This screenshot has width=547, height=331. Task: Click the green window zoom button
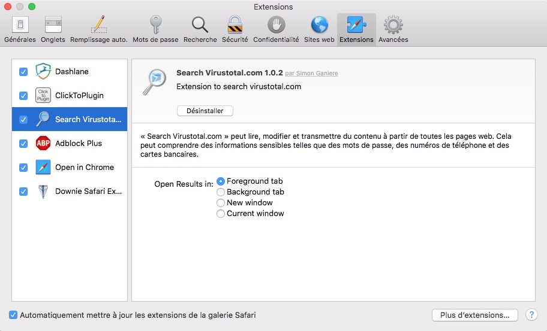pyautogui.click(x=32, y=7)
